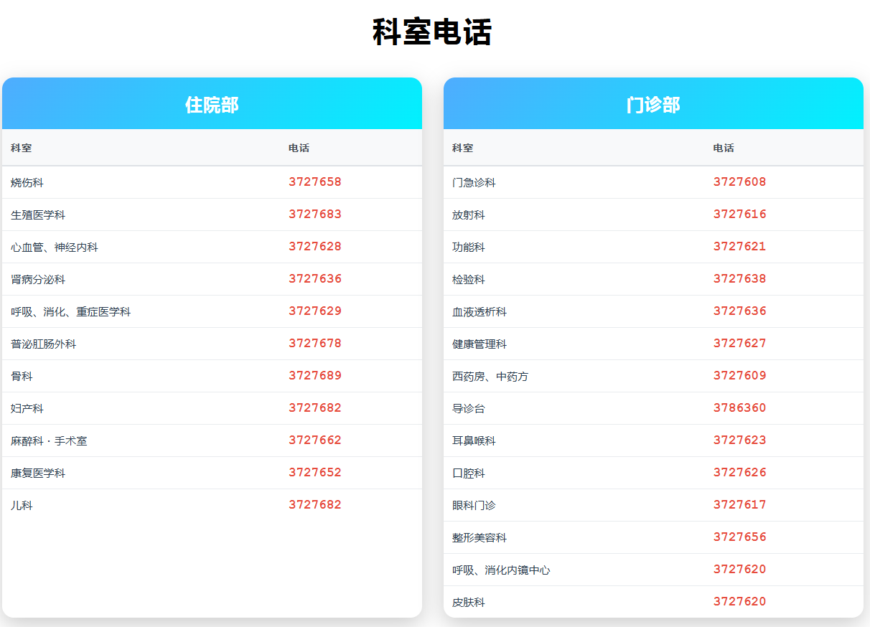Select the 导诊台 phone number 3786360
Viewport: 870px width, 627px height.
coord(739,408)
